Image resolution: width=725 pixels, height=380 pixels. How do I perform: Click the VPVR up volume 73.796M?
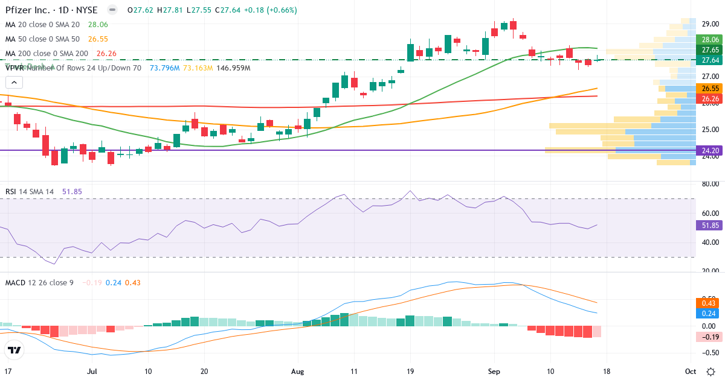(x=164, y=68)
